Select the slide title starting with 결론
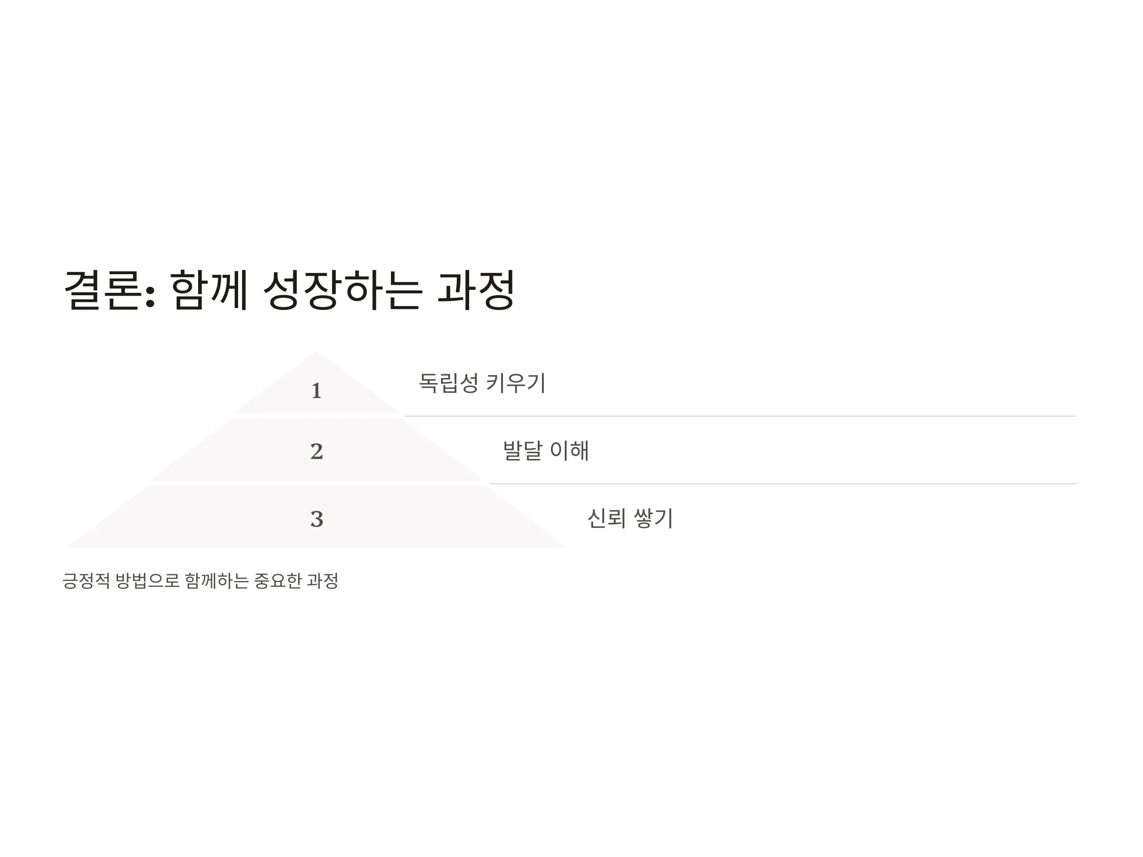This screenshot has width=1143, height=857. coord(290,290)
